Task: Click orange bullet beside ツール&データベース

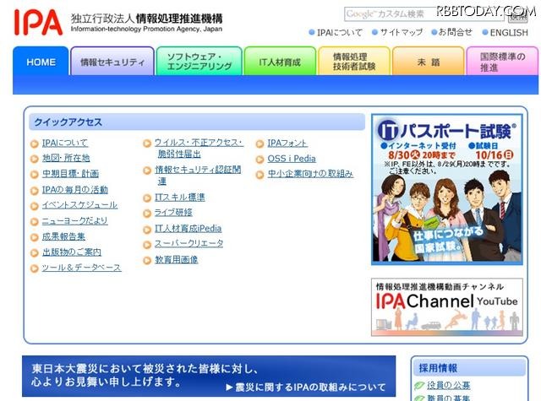Action: [x=34, y=268]
